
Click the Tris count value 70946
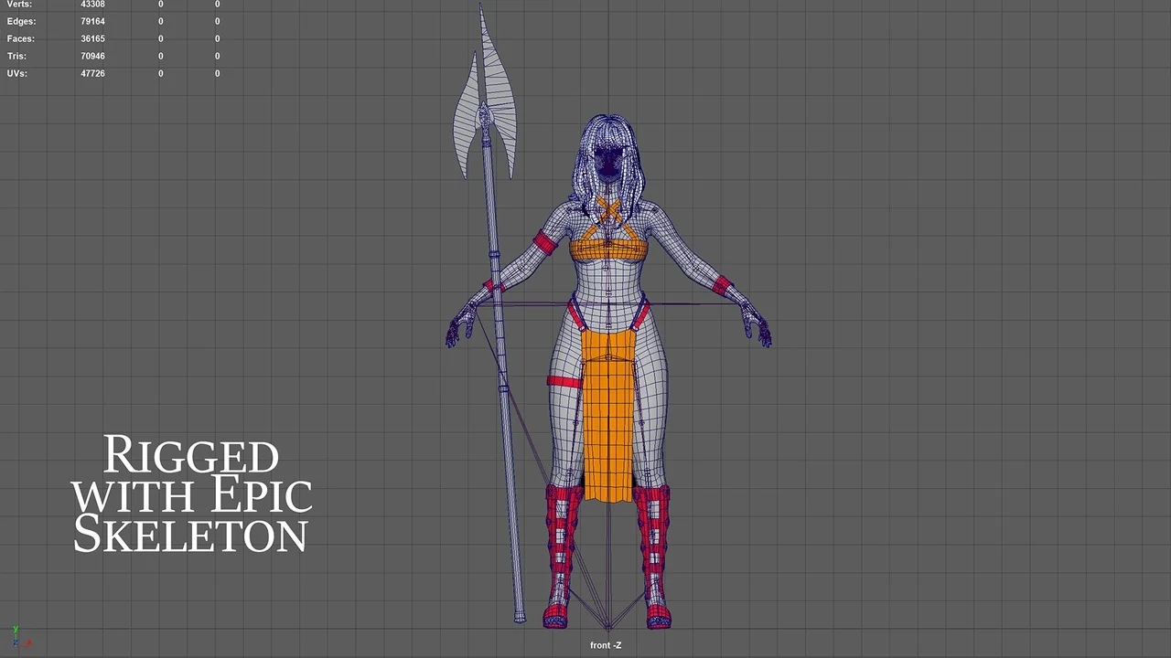[x=92, y=56]
